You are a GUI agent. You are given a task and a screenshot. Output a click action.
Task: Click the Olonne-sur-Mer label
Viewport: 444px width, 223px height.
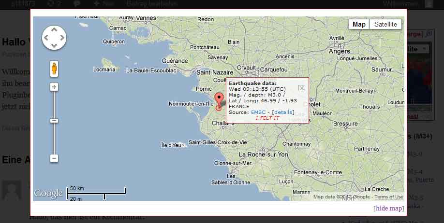coord(233,163)
